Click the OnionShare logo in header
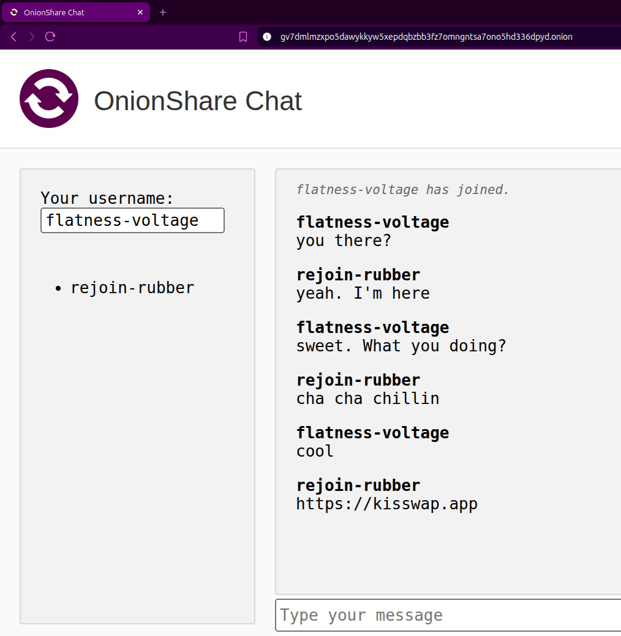The width and height of the screenshot is (621, 636). pos(49,99)
